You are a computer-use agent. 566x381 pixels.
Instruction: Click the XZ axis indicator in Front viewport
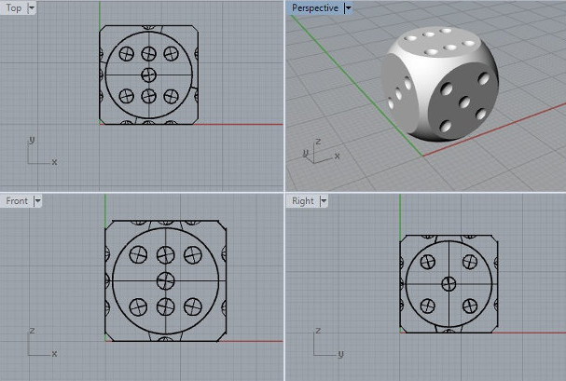tap(42, 342)
